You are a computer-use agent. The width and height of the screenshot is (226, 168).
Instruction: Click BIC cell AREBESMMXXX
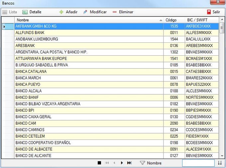[x=202, y=46]
